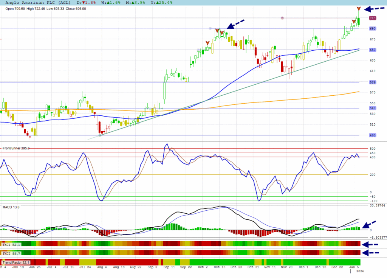Select the red 710 price level label
Image resolution: width=387 pixels, height=278 pixels.
coord(372,18)
